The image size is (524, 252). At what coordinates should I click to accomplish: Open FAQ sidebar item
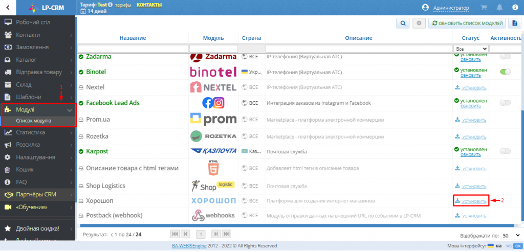38,182
